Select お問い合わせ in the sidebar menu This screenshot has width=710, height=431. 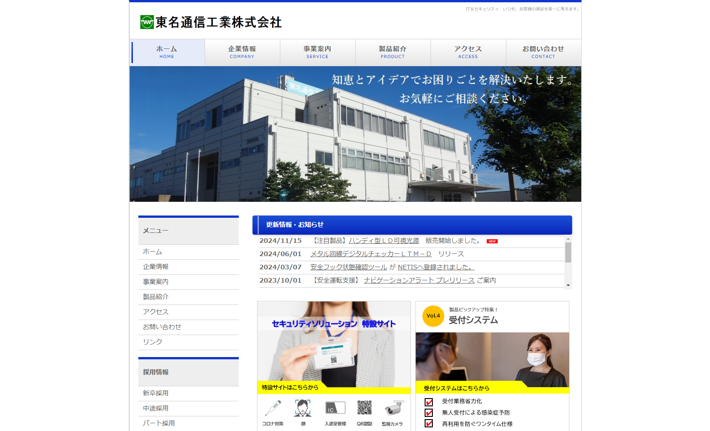pos(189,327)
